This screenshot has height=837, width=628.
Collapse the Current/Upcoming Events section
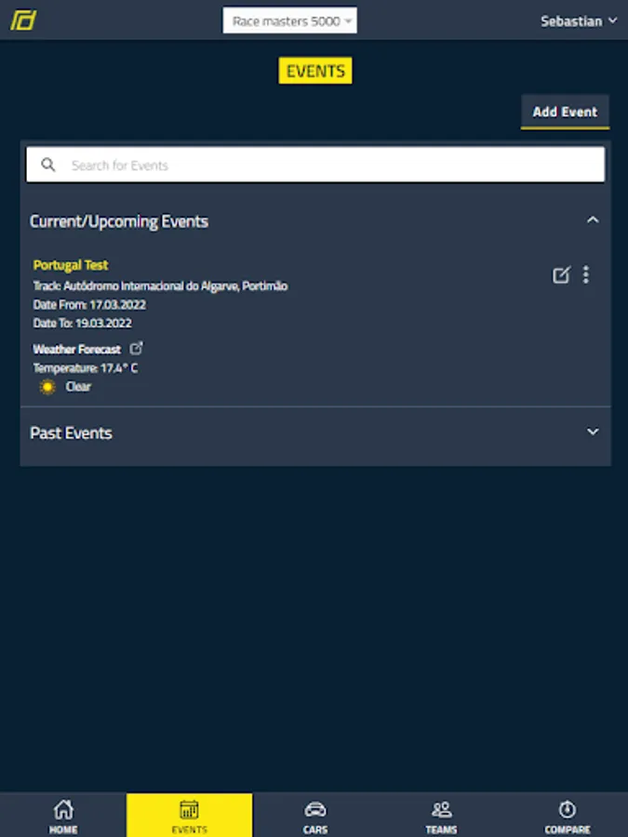(x=593, y=219)
